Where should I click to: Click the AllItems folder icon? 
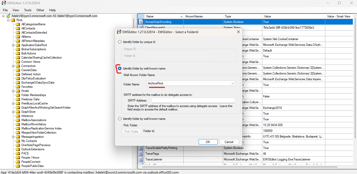pos(18,37)
